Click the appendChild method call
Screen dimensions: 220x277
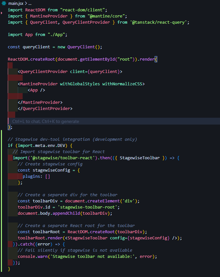pyautogui.click(x=66, y=213)
